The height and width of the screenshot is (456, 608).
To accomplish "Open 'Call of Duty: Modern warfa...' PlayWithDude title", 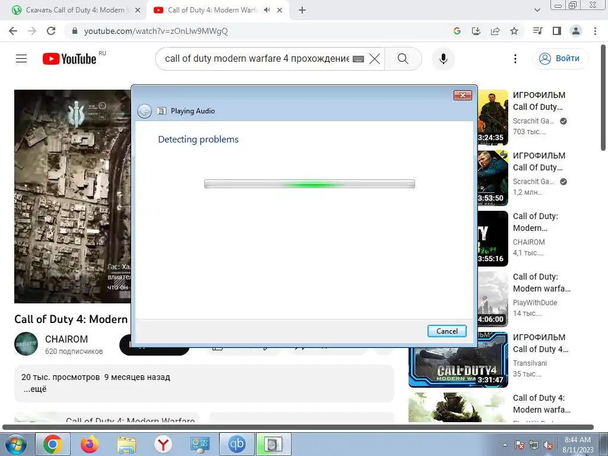I will click(x=541, y=283).
